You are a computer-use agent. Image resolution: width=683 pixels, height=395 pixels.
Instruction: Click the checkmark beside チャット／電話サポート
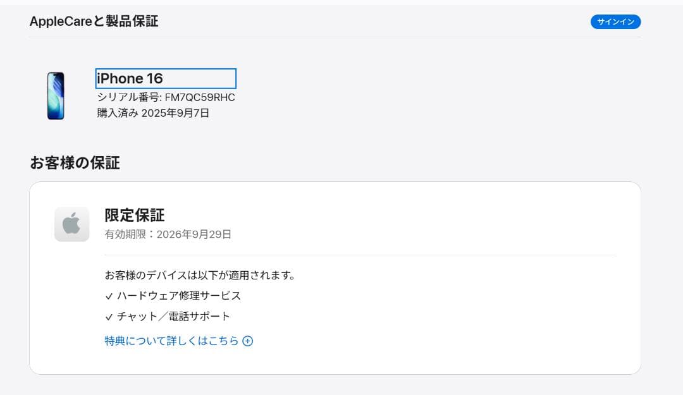tap(109, 315)
